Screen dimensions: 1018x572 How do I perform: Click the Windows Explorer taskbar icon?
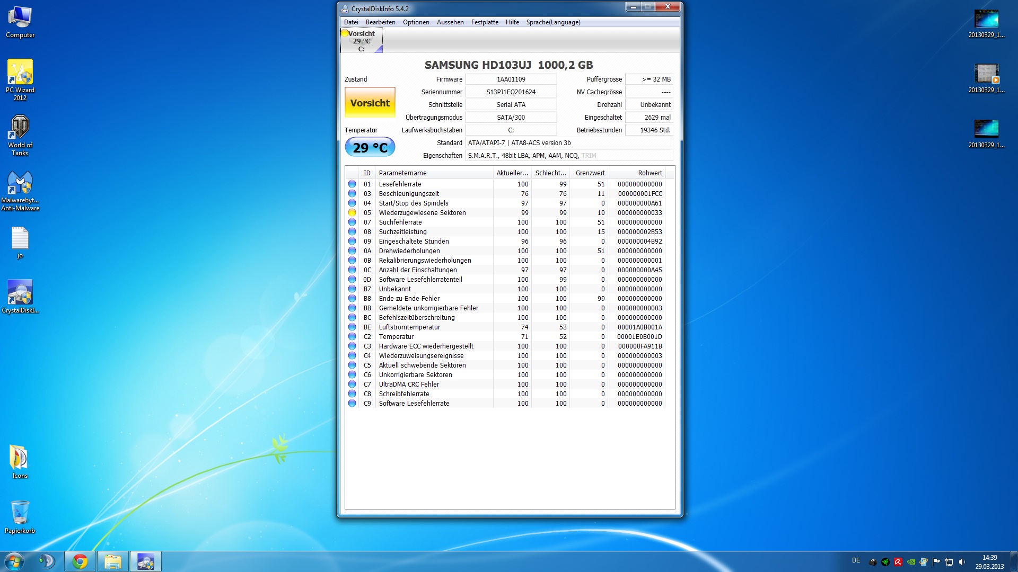(x=112, y=561)
